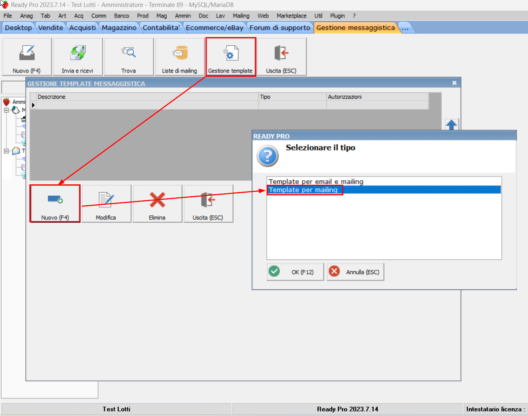Open the Plugin menu
The image size is (528, 416).
(337, 16)
